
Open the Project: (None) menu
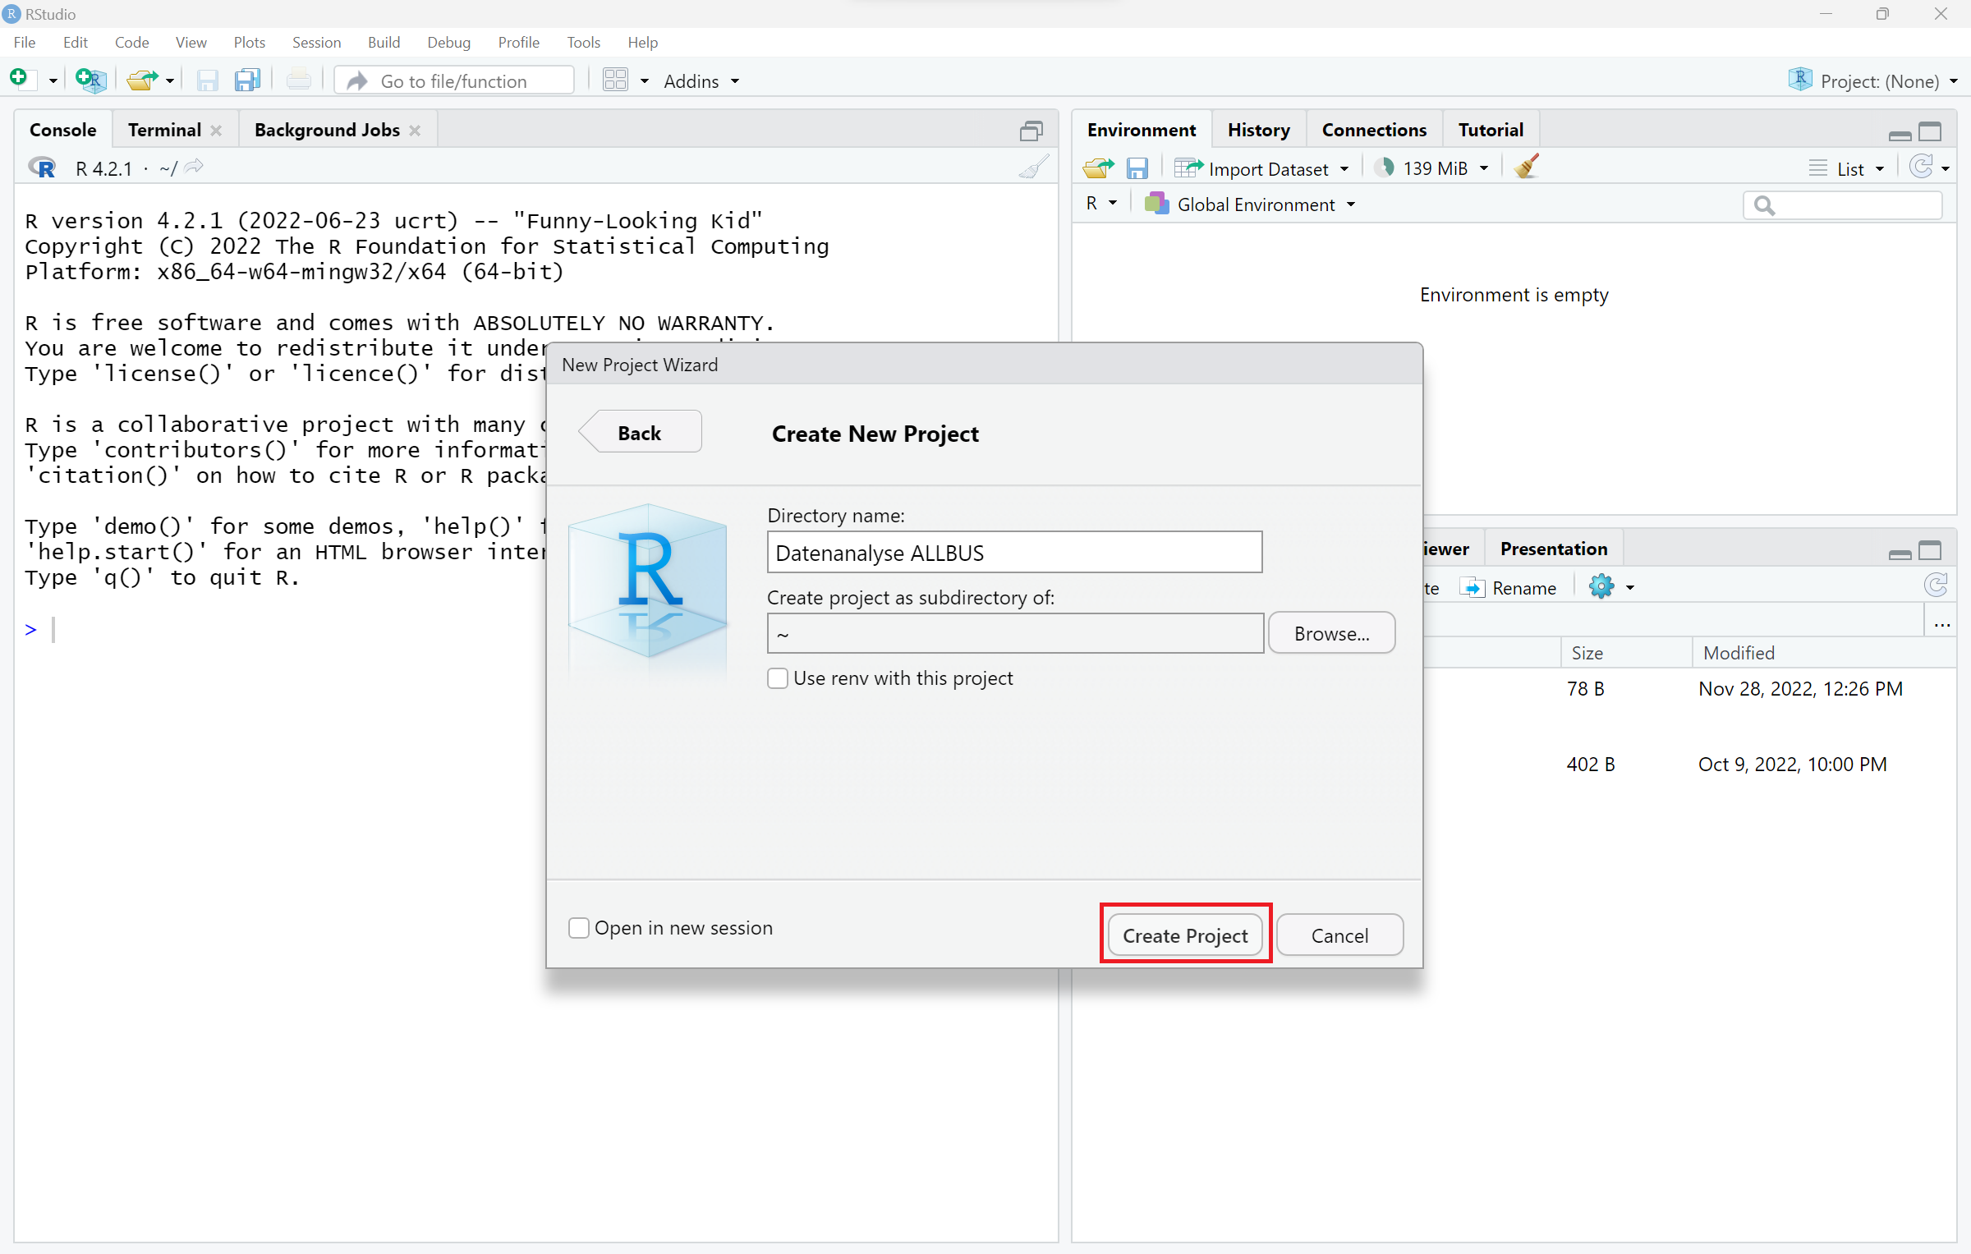click(1872, 80)
